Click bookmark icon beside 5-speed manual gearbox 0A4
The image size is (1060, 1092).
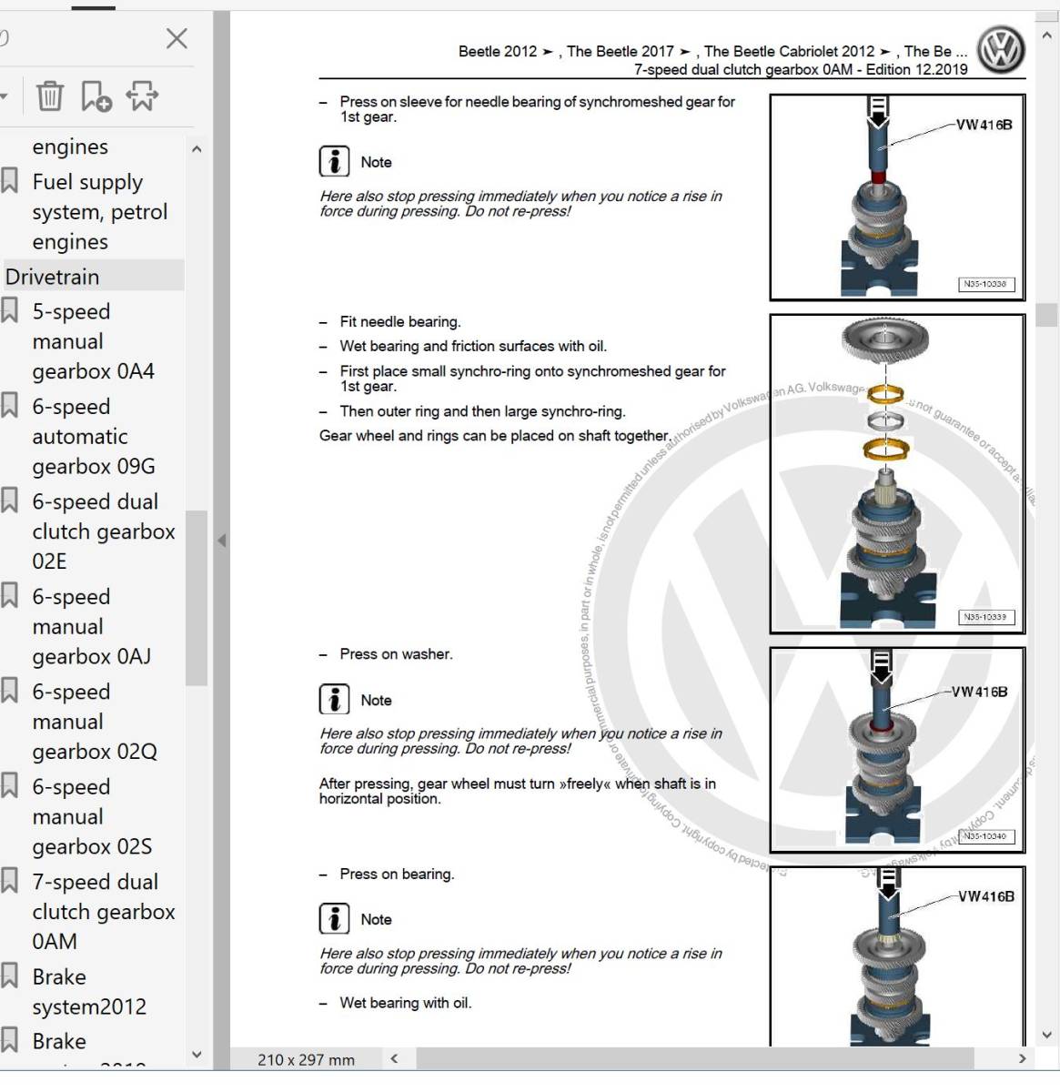click(x=10, y=310)
